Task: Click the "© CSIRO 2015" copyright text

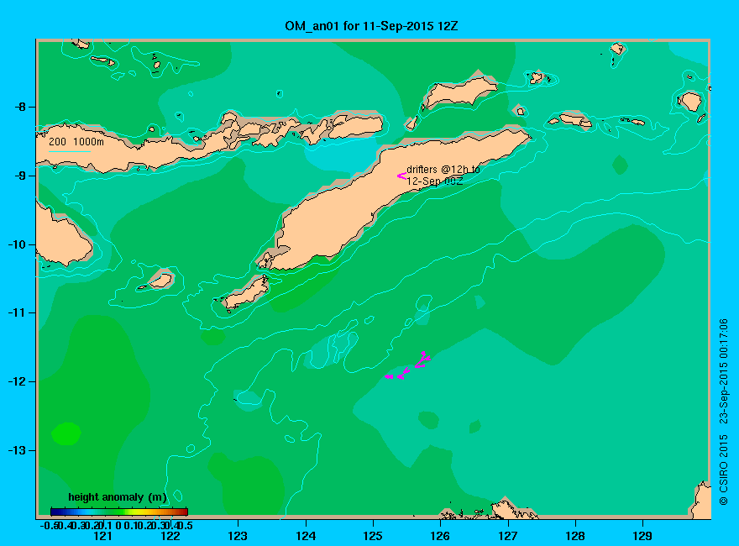Action: 723,470
